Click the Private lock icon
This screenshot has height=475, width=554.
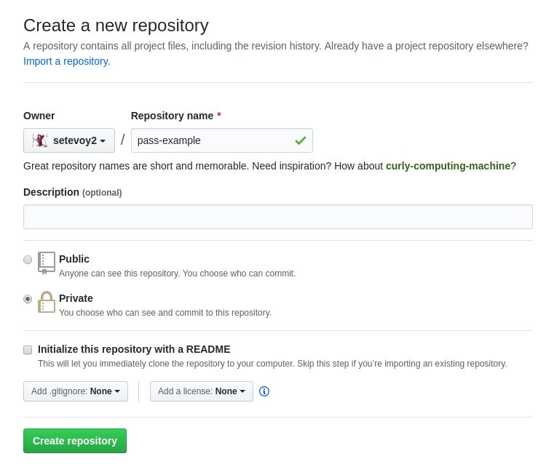click(x=47, y=303)
